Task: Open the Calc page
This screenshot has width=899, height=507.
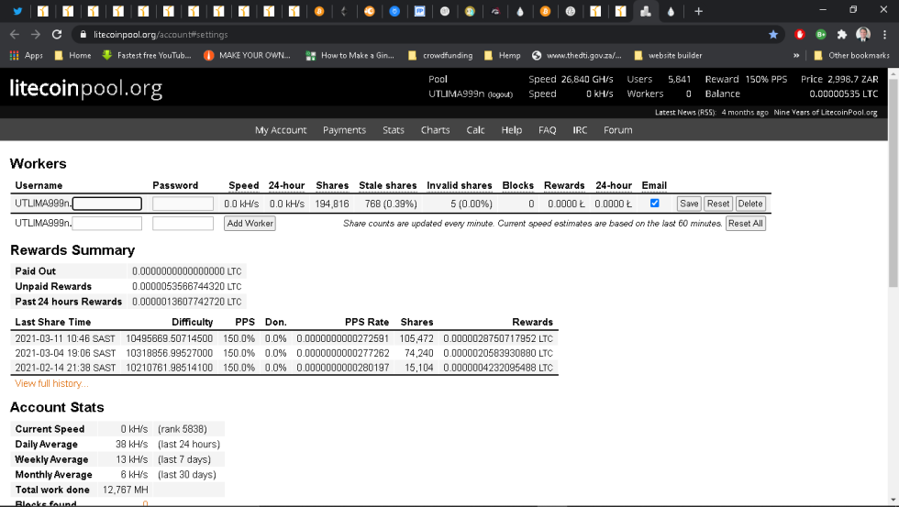Action: [x=475, y=130]
